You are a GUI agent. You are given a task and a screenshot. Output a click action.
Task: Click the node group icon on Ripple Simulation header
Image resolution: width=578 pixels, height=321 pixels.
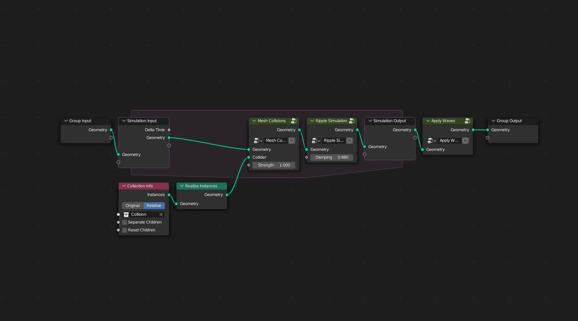[351, 121]
